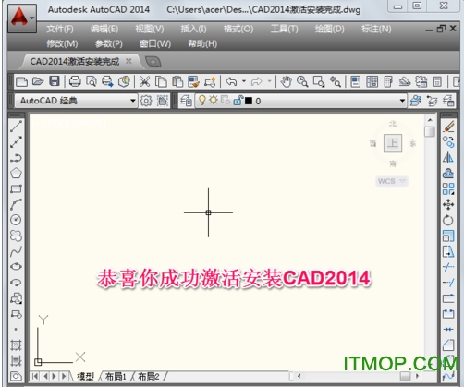Open the WCS coordinate system dropdown
Viewport: 464px width, 387px height.
point(392,181)
